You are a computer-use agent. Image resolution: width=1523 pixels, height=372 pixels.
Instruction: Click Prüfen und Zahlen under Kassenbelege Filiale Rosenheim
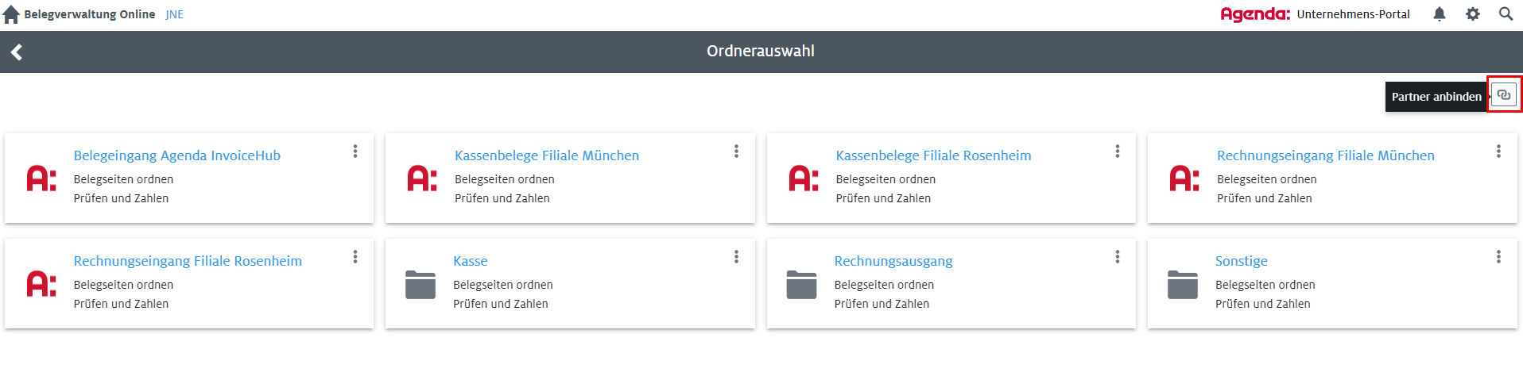[883, 198]
